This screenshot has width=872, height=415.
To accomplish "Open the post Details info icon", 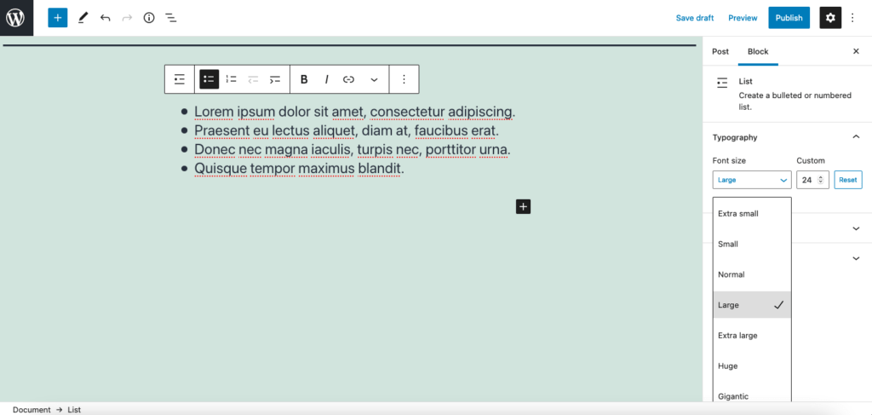I will click(x=149, y=18).
